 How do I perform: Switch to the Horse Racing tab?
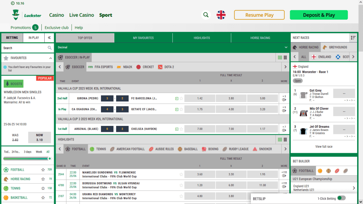click(260, 38)
